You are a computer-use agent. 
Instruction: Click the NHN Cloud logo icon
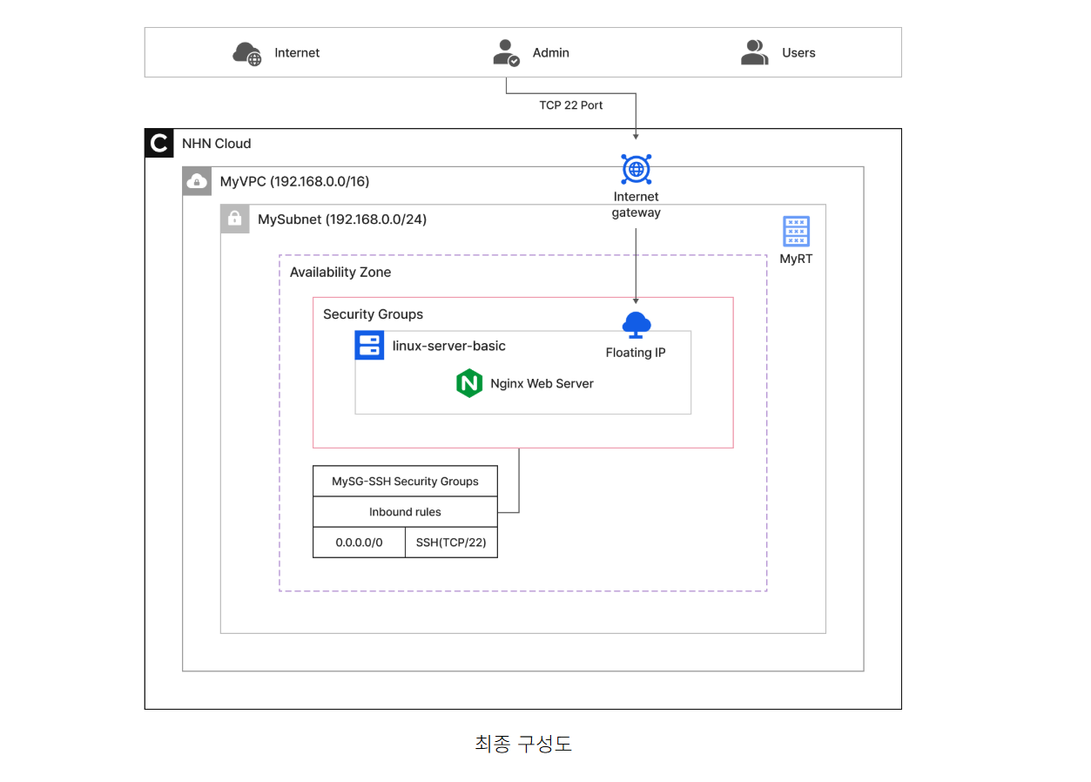(x=158, y=143)
